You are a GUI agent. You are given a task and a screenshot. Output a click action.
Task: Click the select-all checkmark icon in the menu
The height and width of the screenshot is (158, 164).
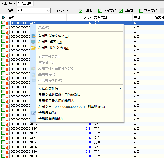pos(33,113)
